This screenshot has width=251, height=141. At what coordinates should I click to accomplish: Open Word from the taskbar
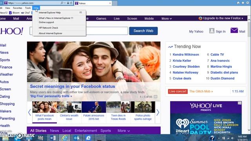(53, 138)
